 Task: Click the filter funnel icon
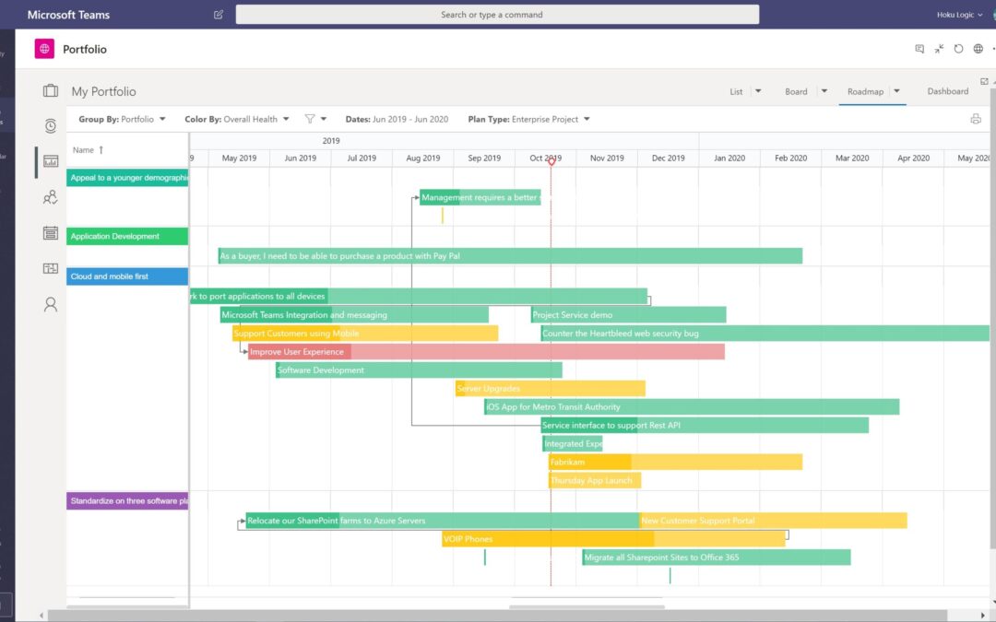(x=309, y=119)
